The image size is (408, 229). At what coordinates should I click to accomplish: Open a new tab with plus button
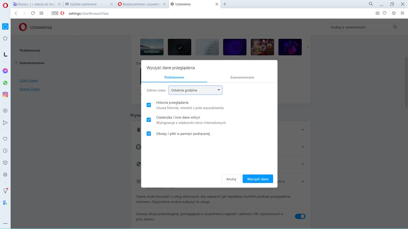(x=225, y=4)
